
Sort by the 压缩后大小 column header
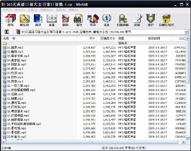pos(107,39)
